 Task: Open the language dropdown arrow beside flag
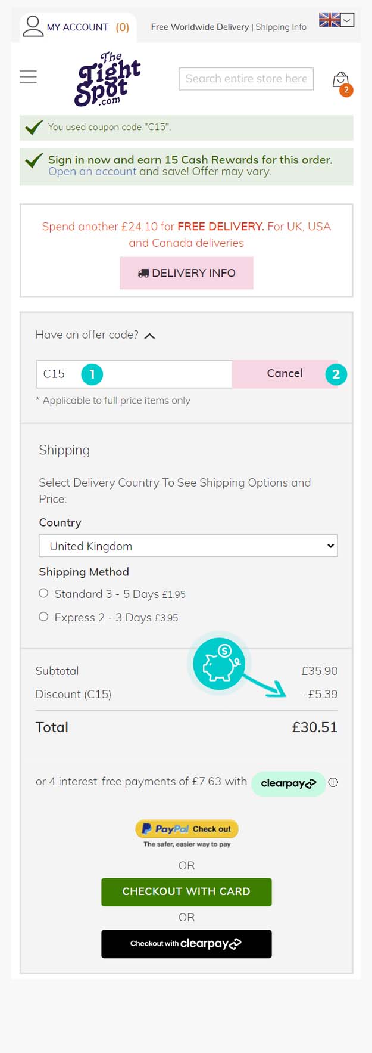(x=348, y=20)
